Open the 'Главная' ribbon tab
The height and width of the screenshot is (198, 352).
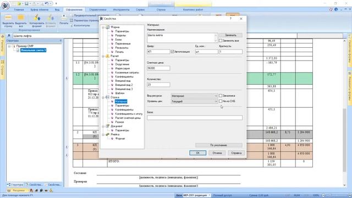[19, 10]
